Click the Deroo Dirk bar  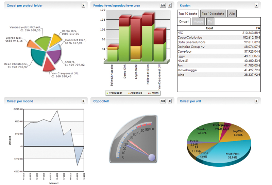coord(125,38)
